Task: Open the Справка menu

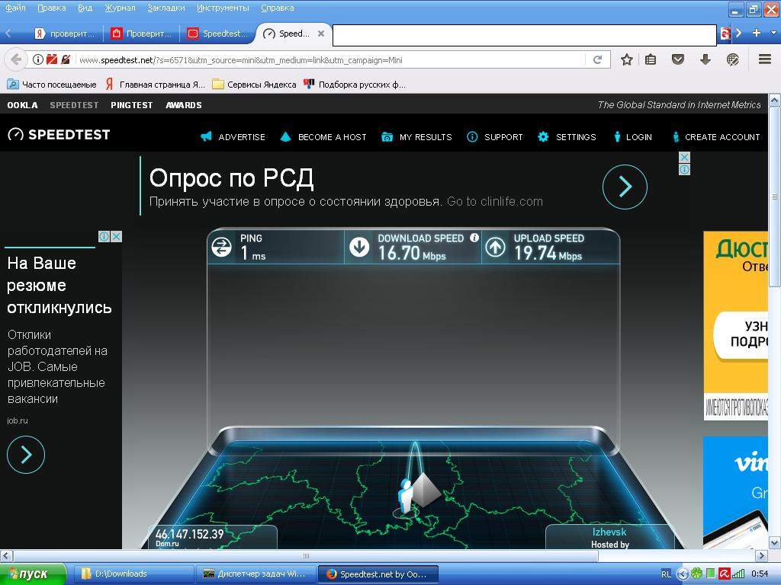Action: (x=277, y=8)
